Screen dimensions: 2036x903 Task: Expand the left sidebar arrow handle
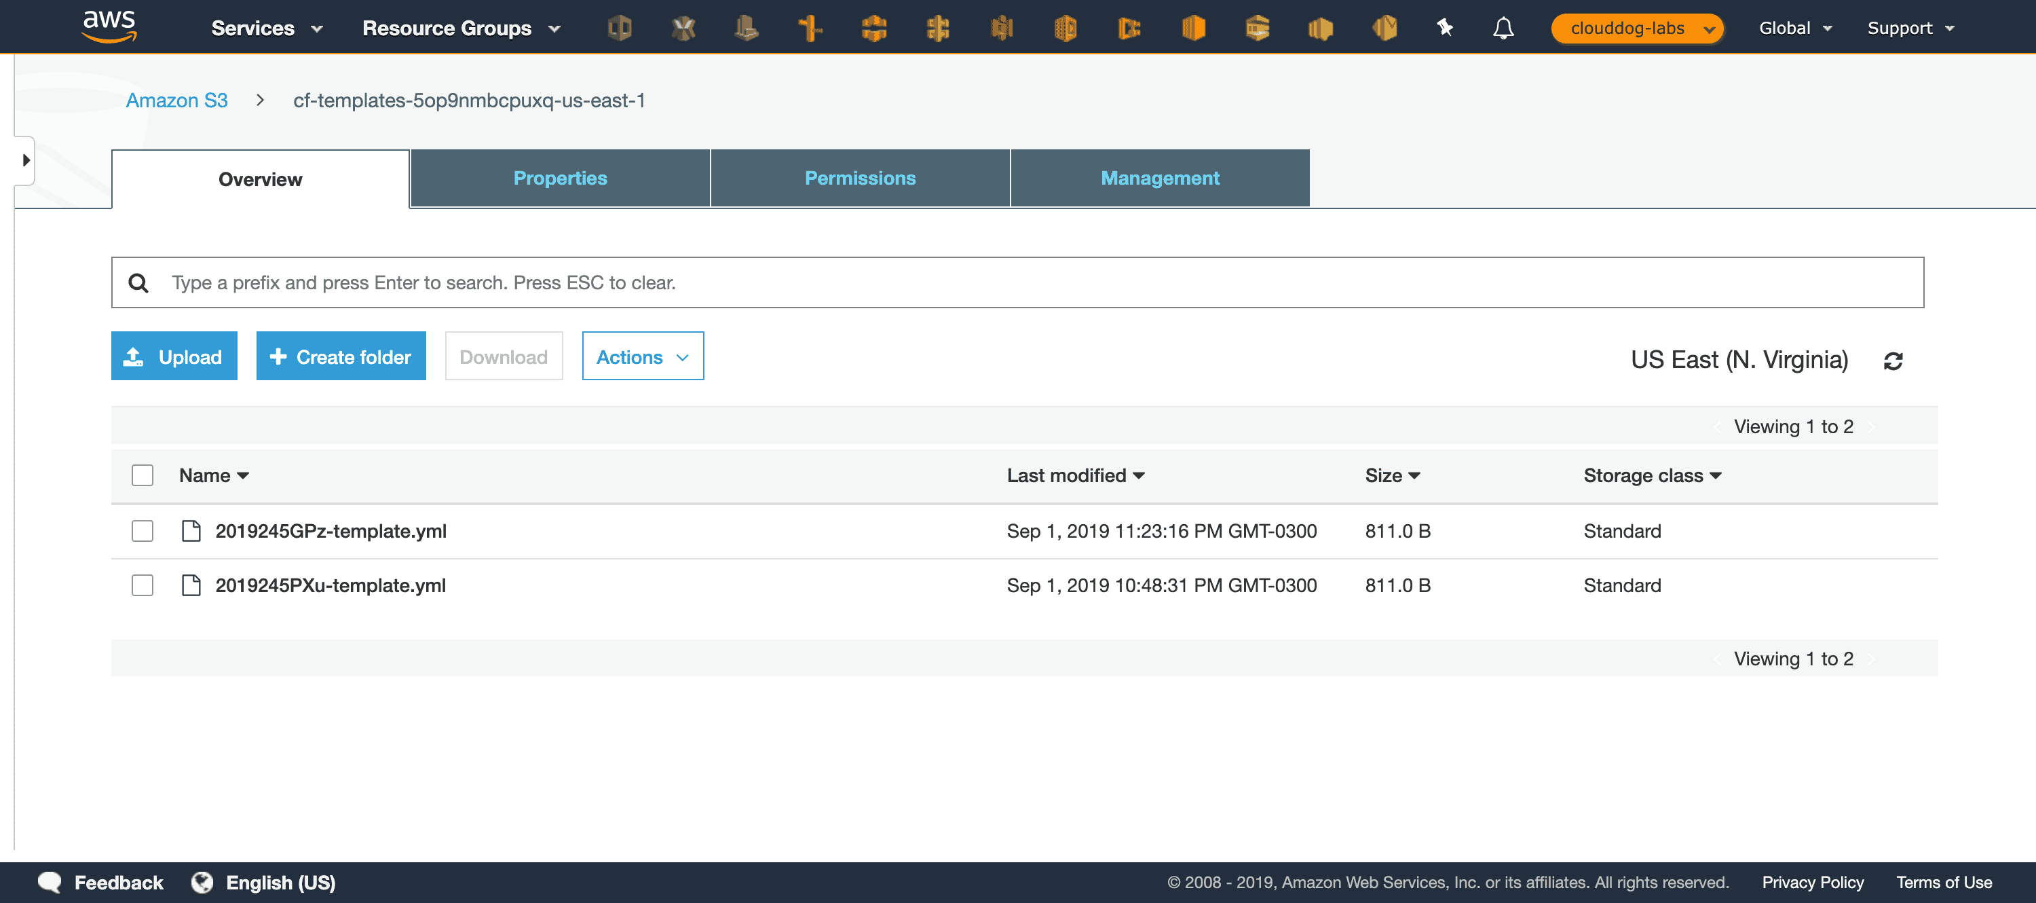click(26, 160)
